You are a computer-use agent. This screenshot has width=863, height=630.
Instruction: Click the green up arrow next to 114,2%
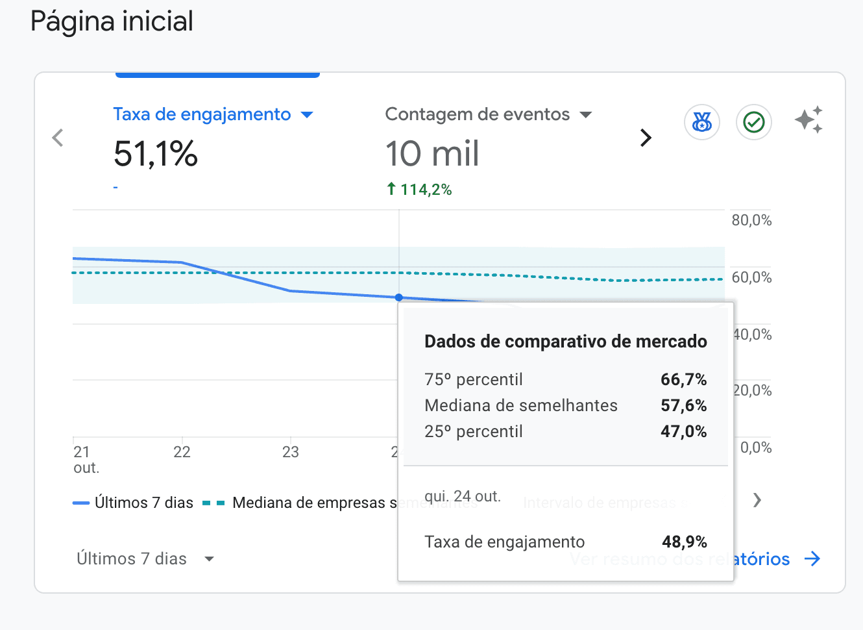click(391, 189)
